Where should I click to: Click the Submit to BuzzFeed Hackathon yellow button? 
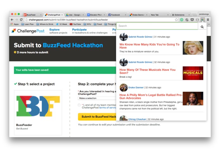[x=97, y=117]
